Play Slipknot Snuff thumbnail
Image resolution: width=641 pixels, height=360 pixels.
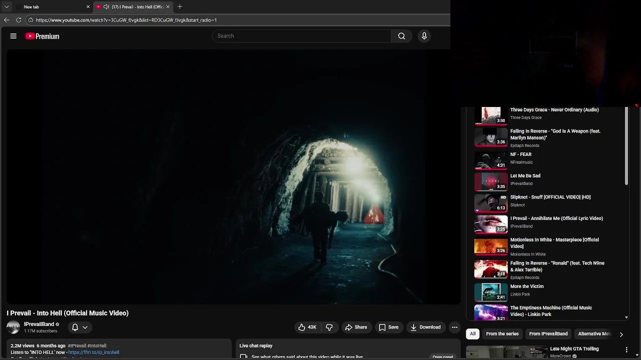[491, 203]
